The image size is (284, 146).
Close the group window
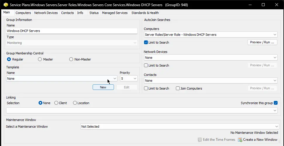point(277,5)
